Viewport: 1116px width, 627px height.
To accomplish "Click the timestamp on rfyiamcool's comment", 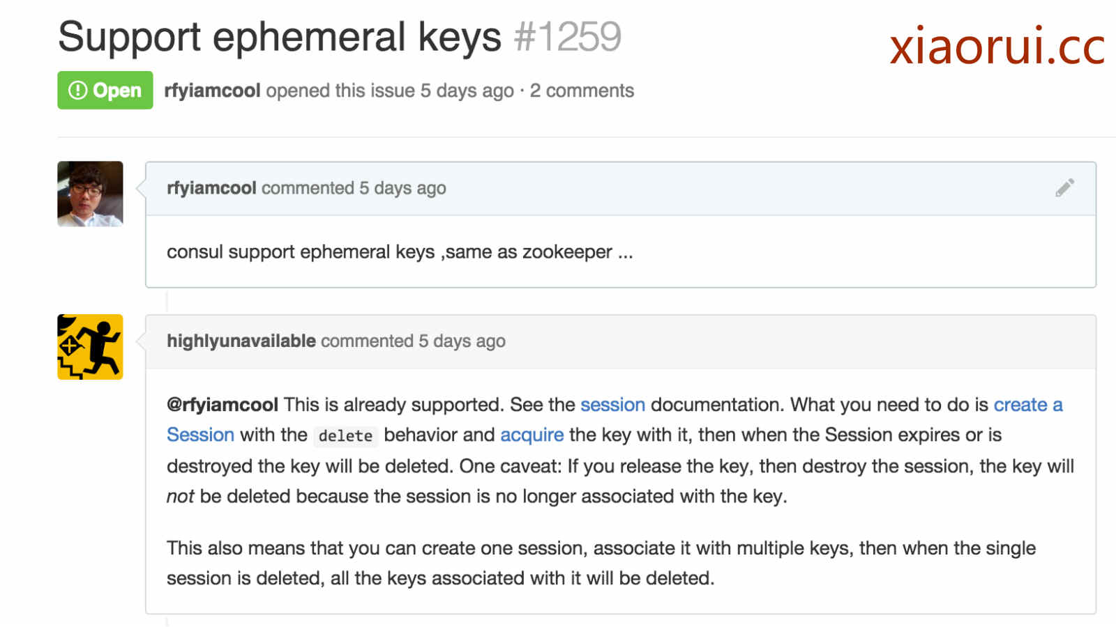I will pyautogui.click(x=402, y=188).
